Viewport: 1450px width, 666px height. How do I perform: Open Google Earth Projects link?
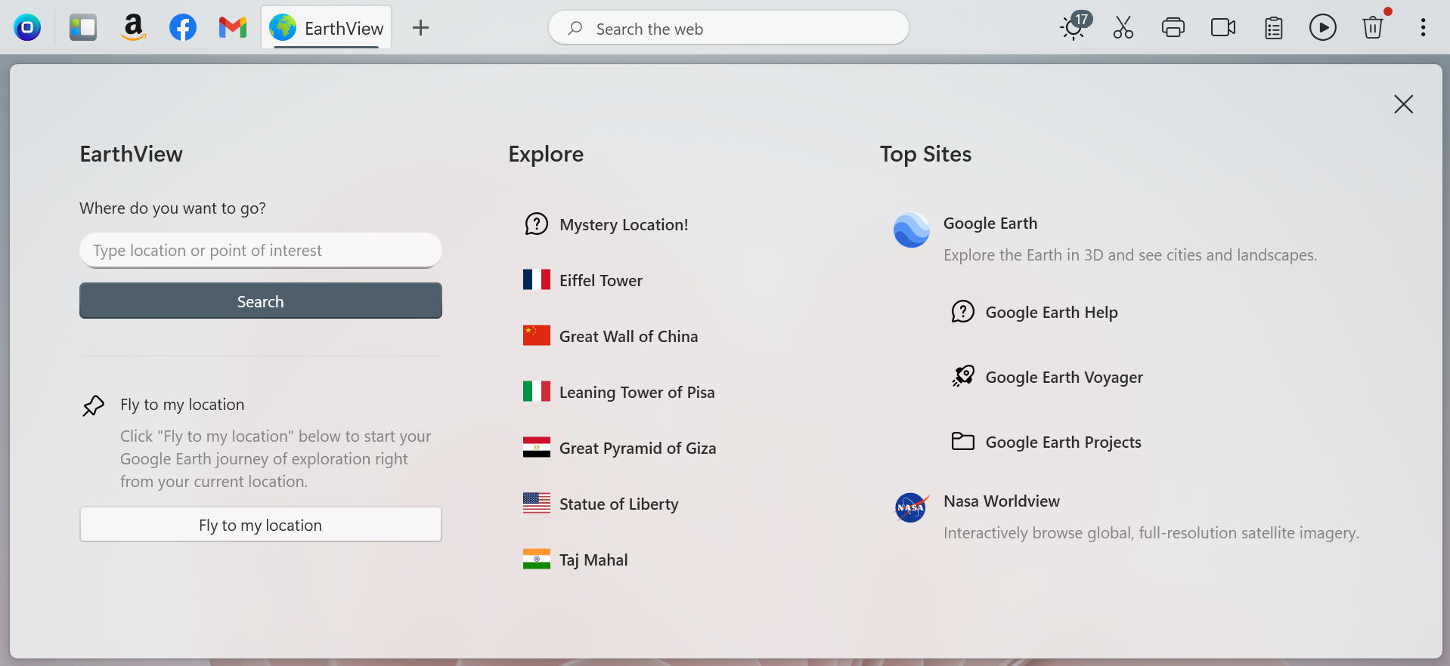click(x=1064, y=442)
